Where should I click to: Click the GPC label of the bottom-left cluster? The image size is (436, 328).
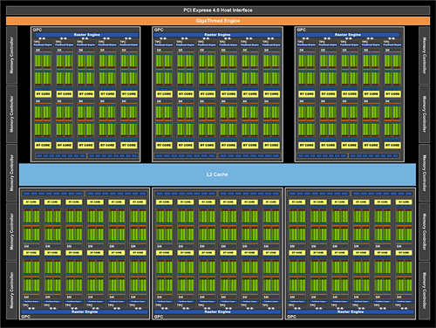[25, 317]
